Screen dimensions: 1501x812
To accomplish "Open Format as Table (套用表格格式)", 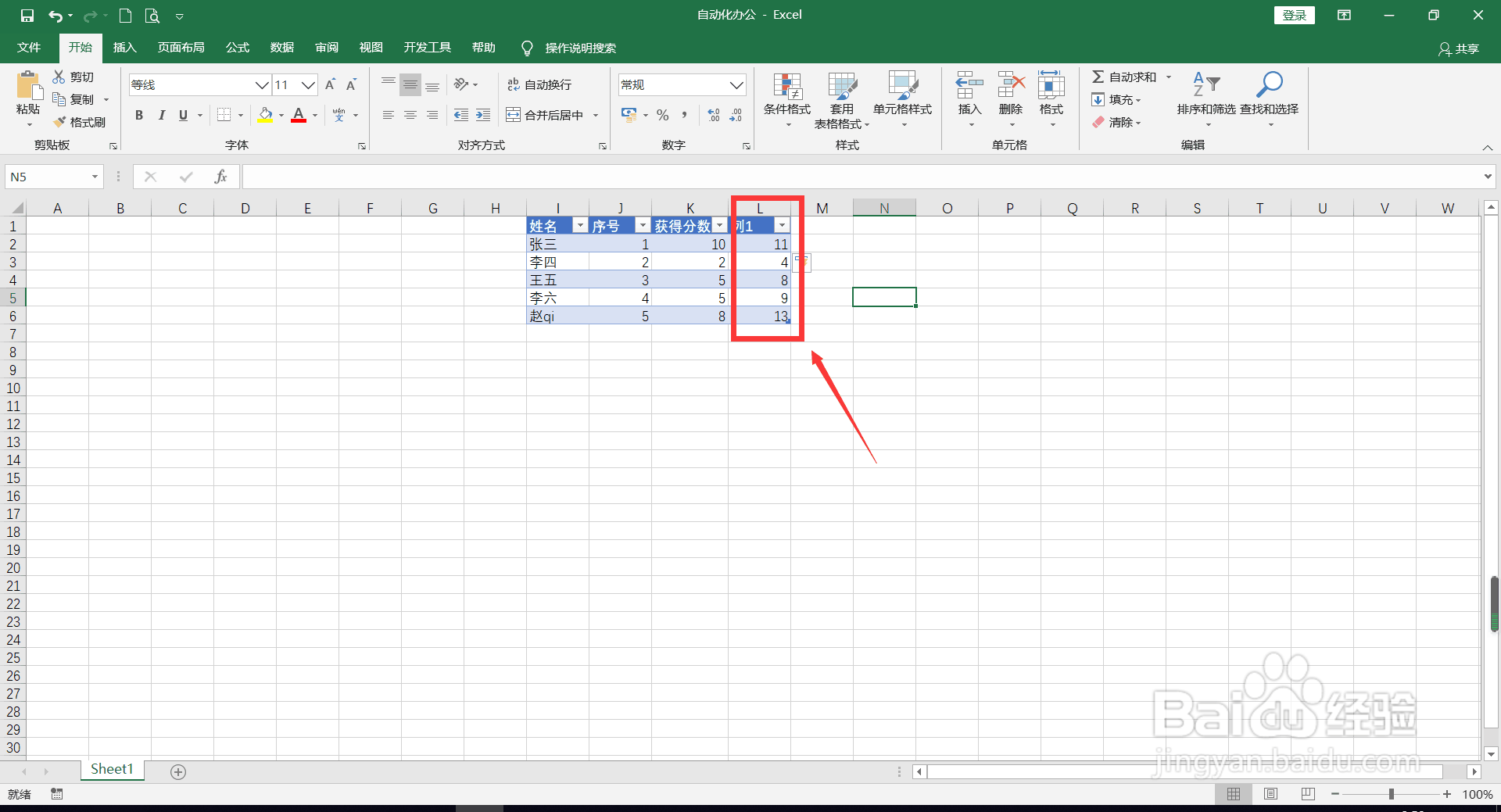I will tap(842, 99).
